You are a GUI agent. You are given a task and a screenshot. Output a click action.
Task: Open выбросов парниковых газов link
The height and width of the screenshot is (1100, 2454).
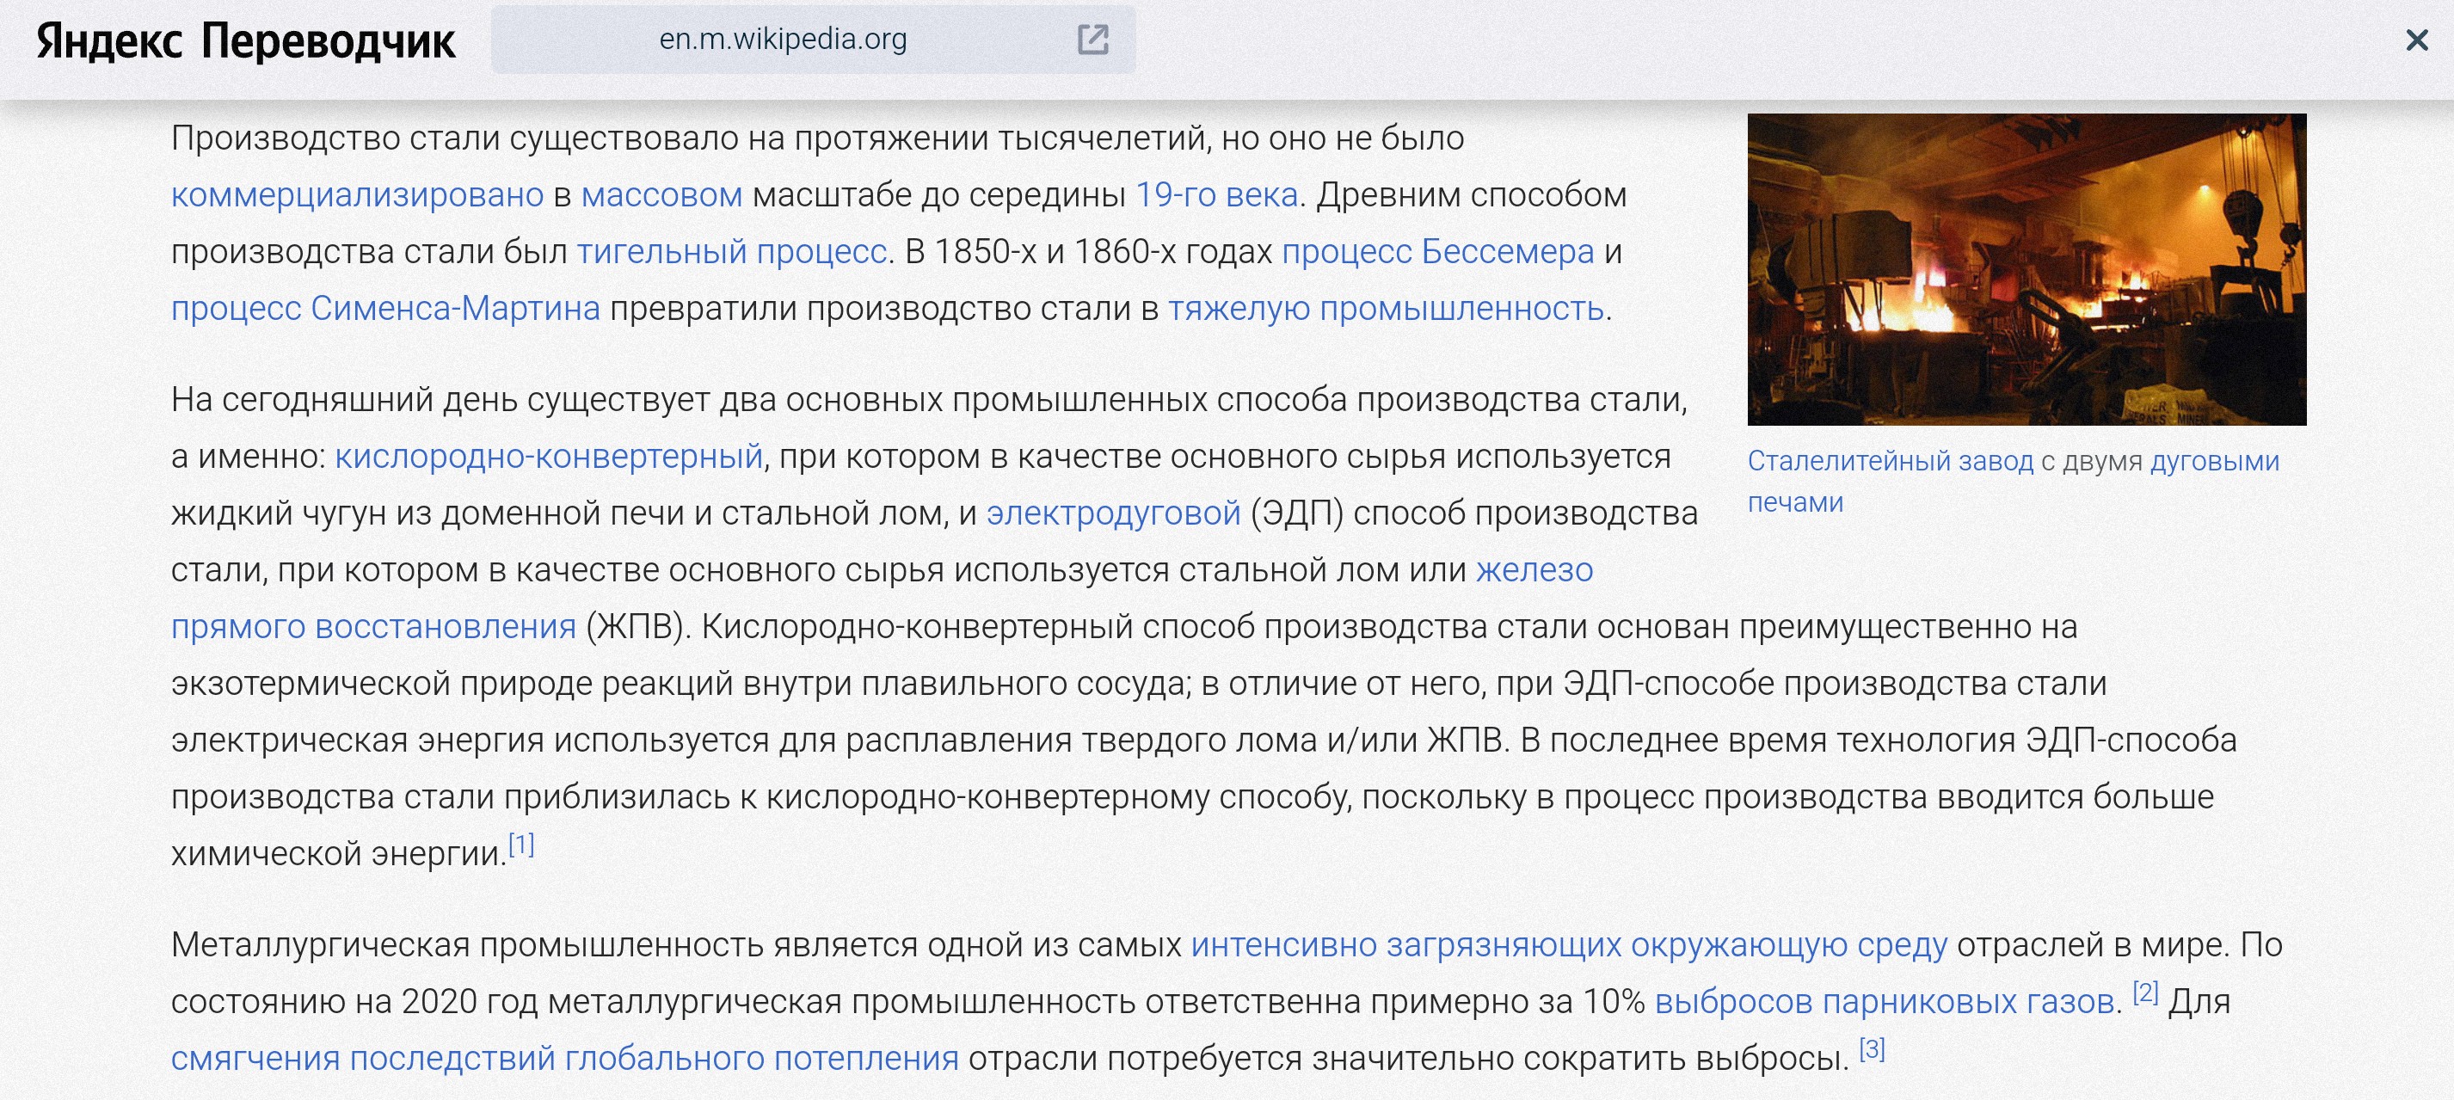1884,1002
